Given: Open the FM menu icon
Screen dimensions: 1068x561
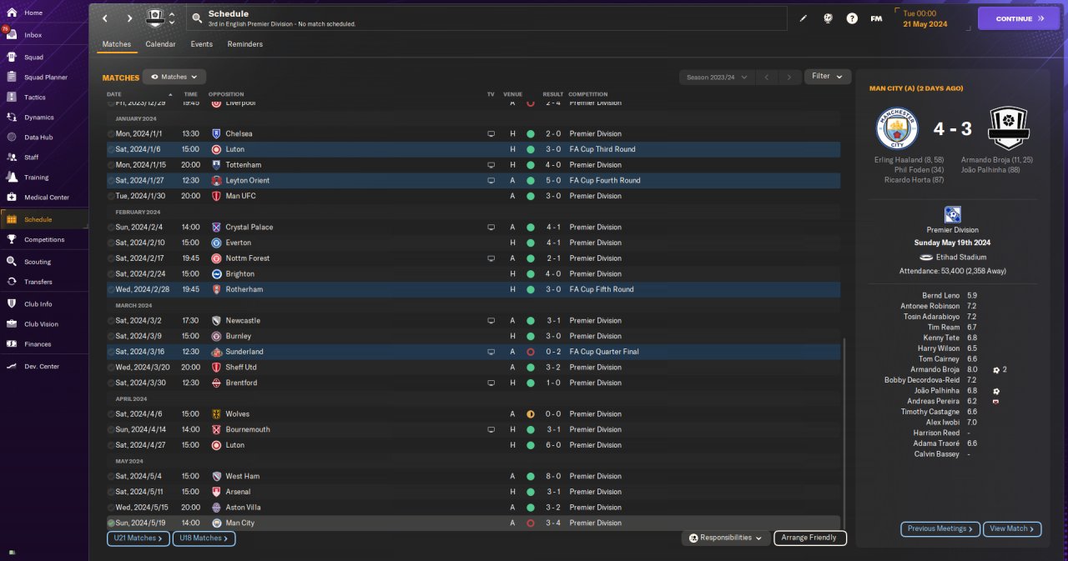Looking at the screenshot, I should [876, 18].
